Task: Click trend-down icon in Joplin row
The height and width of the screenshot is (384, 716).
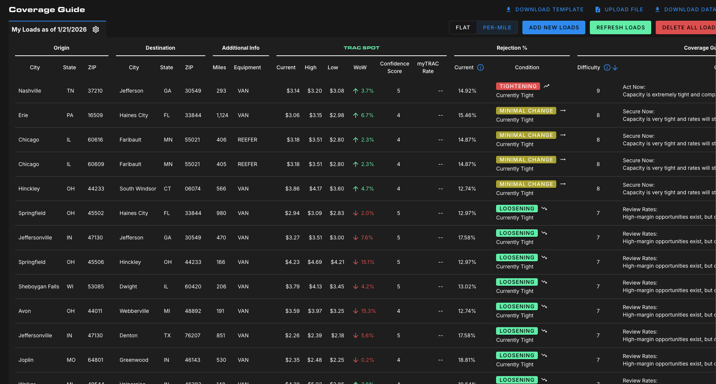Action: coord(544,355)
